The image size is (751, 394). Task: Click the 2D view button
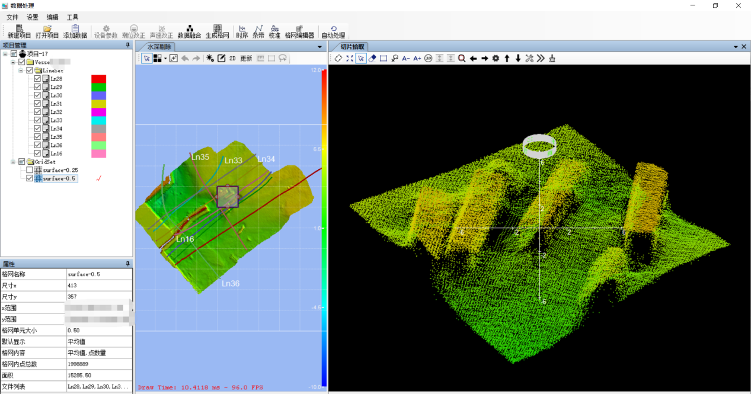(232, 58)
